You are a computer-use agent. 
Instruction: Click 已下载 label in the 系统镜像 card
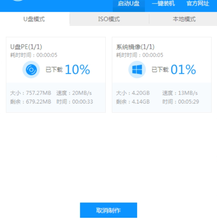pyautogui.click(x=160, y=70)
